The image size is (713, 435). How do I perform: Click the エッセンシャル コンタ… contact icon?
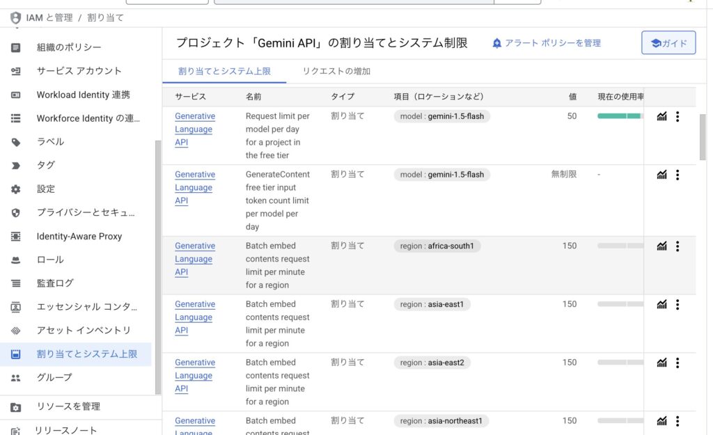(15, 307)
